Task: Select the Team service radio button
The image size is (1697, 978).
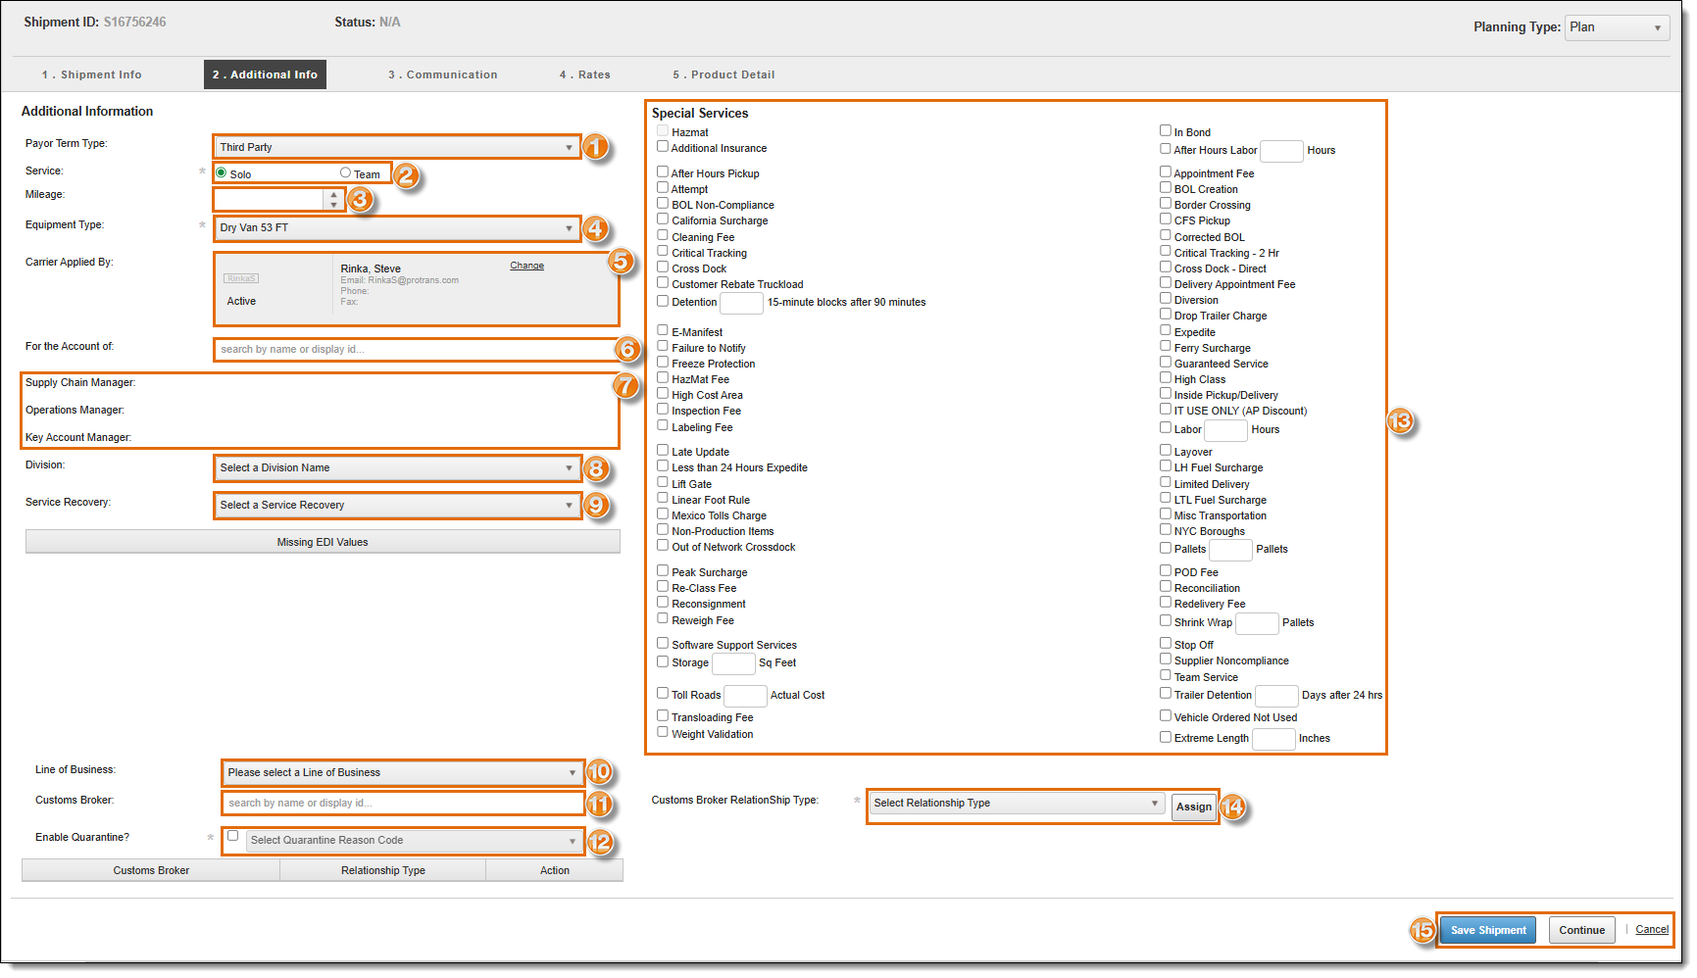Action: [x=345, y=173]
